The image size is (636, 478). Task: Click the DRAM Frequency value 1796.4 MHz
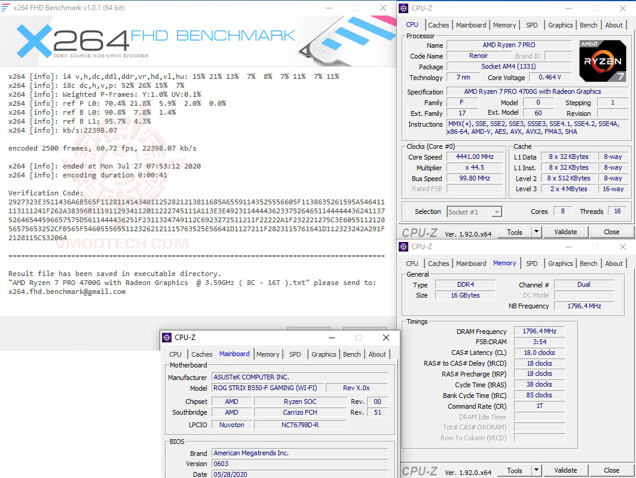click(x=539, y=331)
